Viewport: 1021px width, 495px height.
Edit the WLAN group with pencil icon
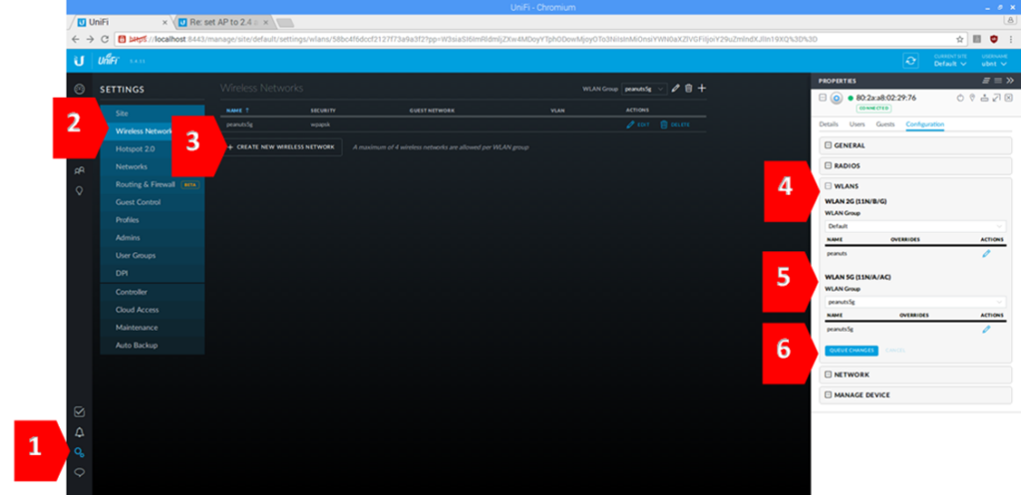(676, 88)
